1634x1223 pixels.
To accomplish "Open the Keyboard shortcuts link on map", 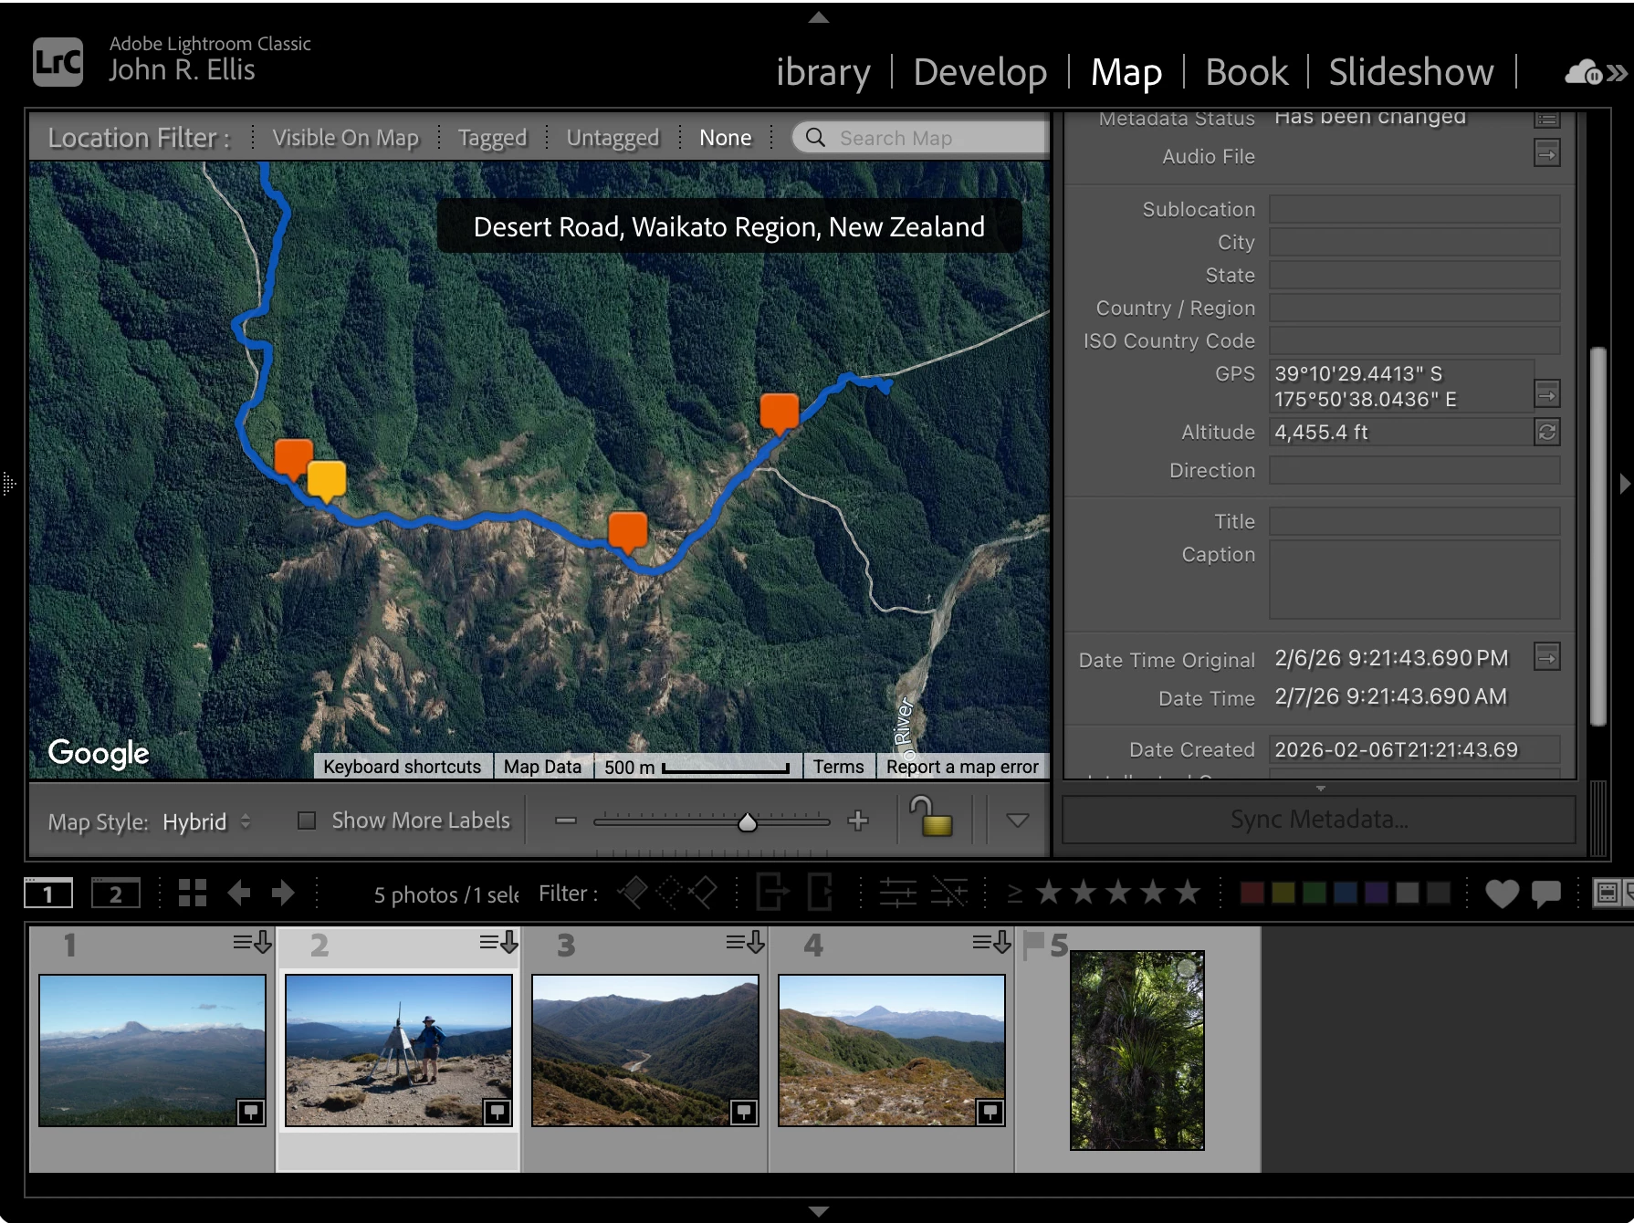I will click(x=403, y=767).
